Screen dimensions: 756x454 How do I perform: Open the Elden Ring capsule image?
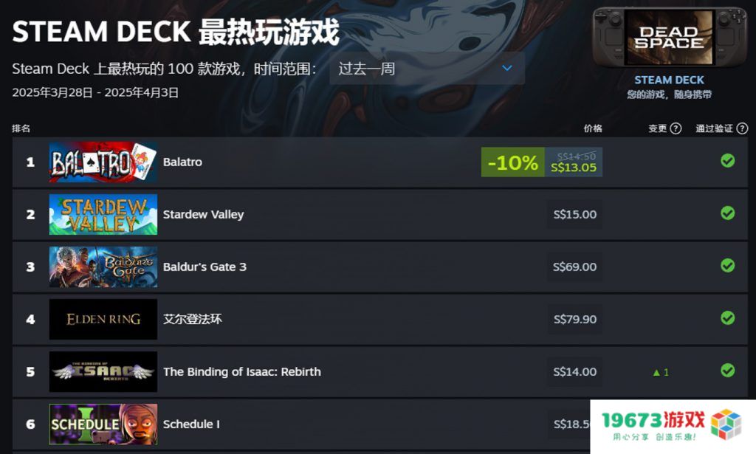[x=103, y=319]
